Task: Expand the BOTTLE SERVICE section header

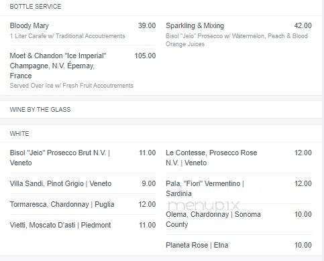Action: [36, 7]
